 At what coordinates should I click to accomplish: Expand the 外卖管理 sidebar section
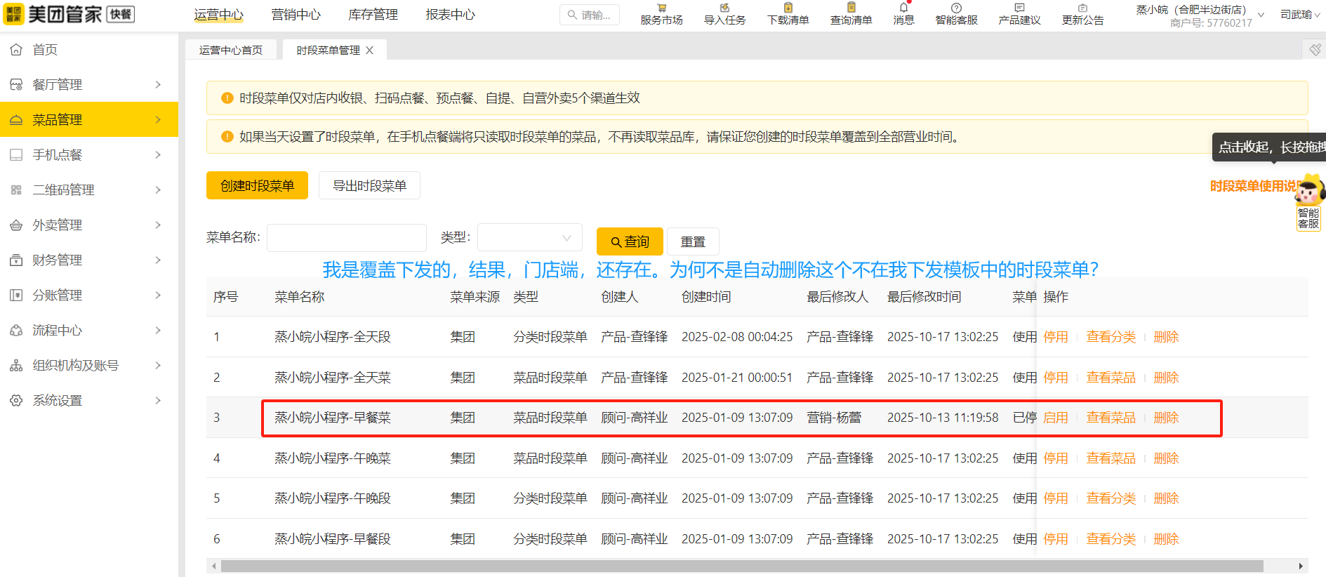[88, 225]
